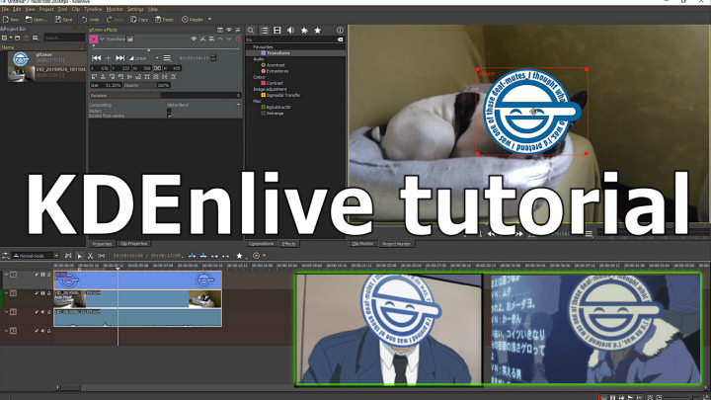
Task: Toggle the lock aspect ratio icon
Action: (157, 68)
